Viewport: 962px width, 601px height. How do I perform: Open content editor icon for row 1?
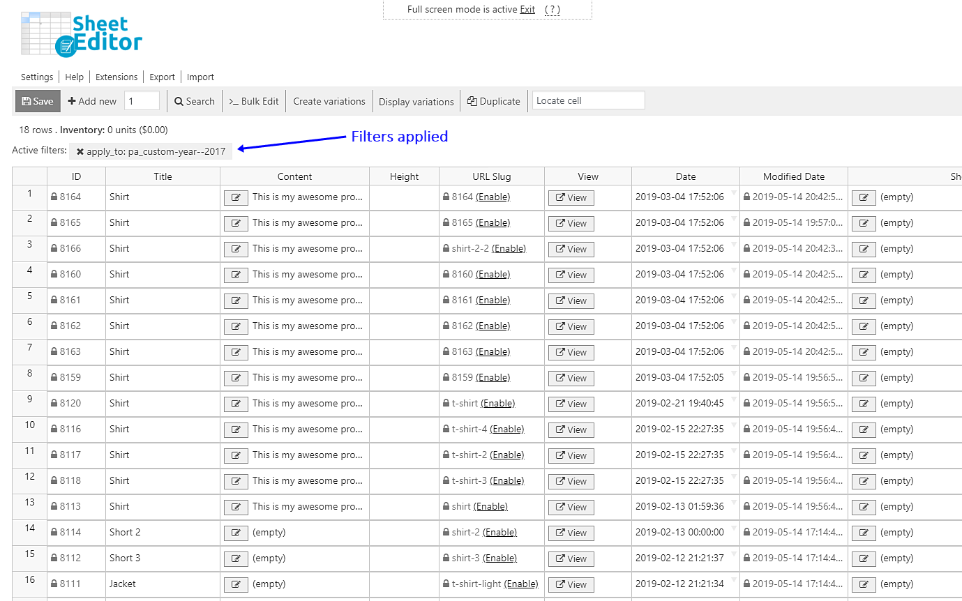236,198
